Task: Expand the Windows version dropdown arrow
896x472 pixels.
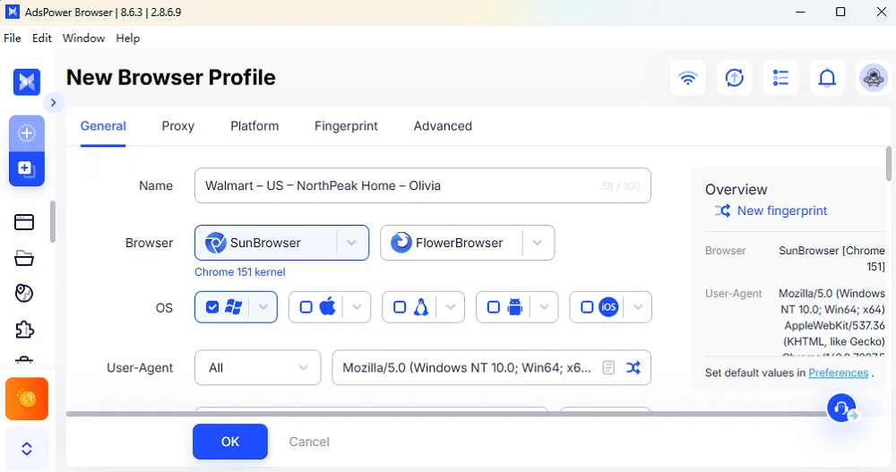Action: (263, 307)
